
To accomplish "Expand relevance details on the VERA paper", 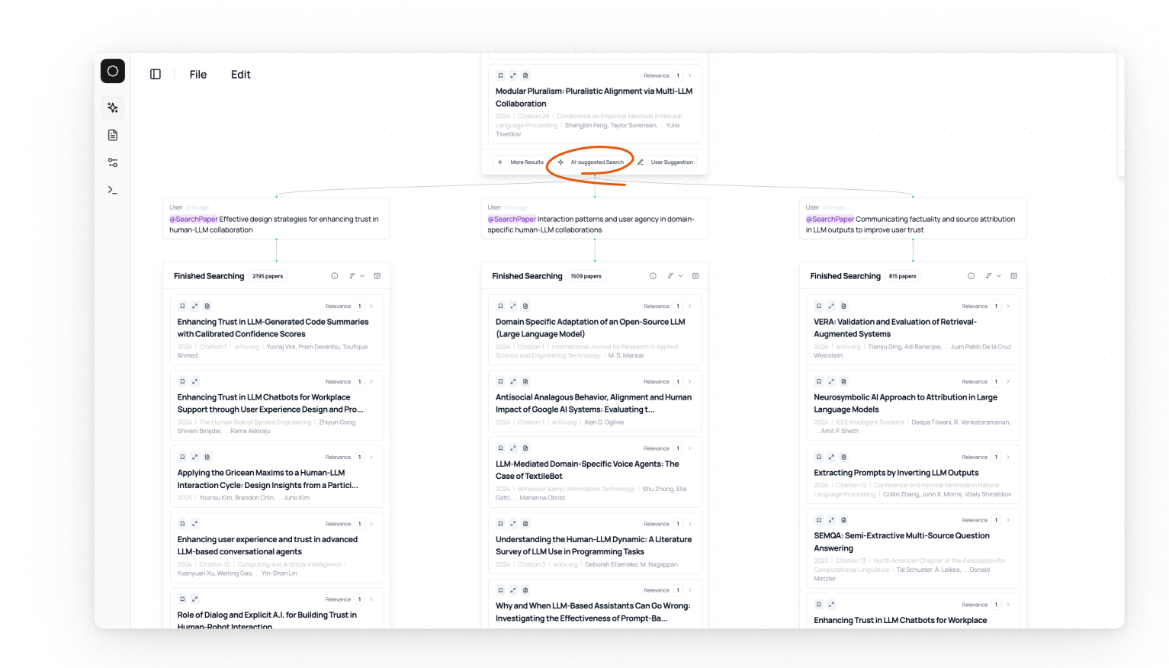I will click(x=1007, y=305).
